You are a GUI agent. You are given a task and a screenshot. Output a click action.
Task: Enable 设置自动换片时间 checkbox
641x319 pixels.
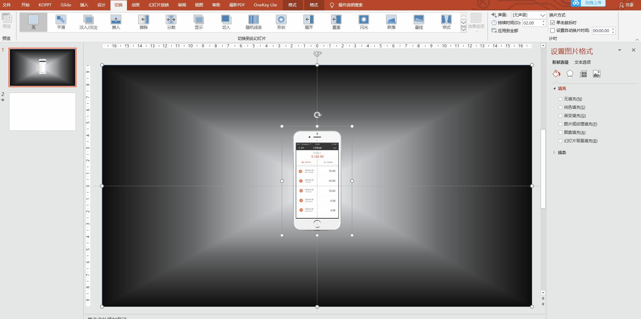tap(553, 31)
